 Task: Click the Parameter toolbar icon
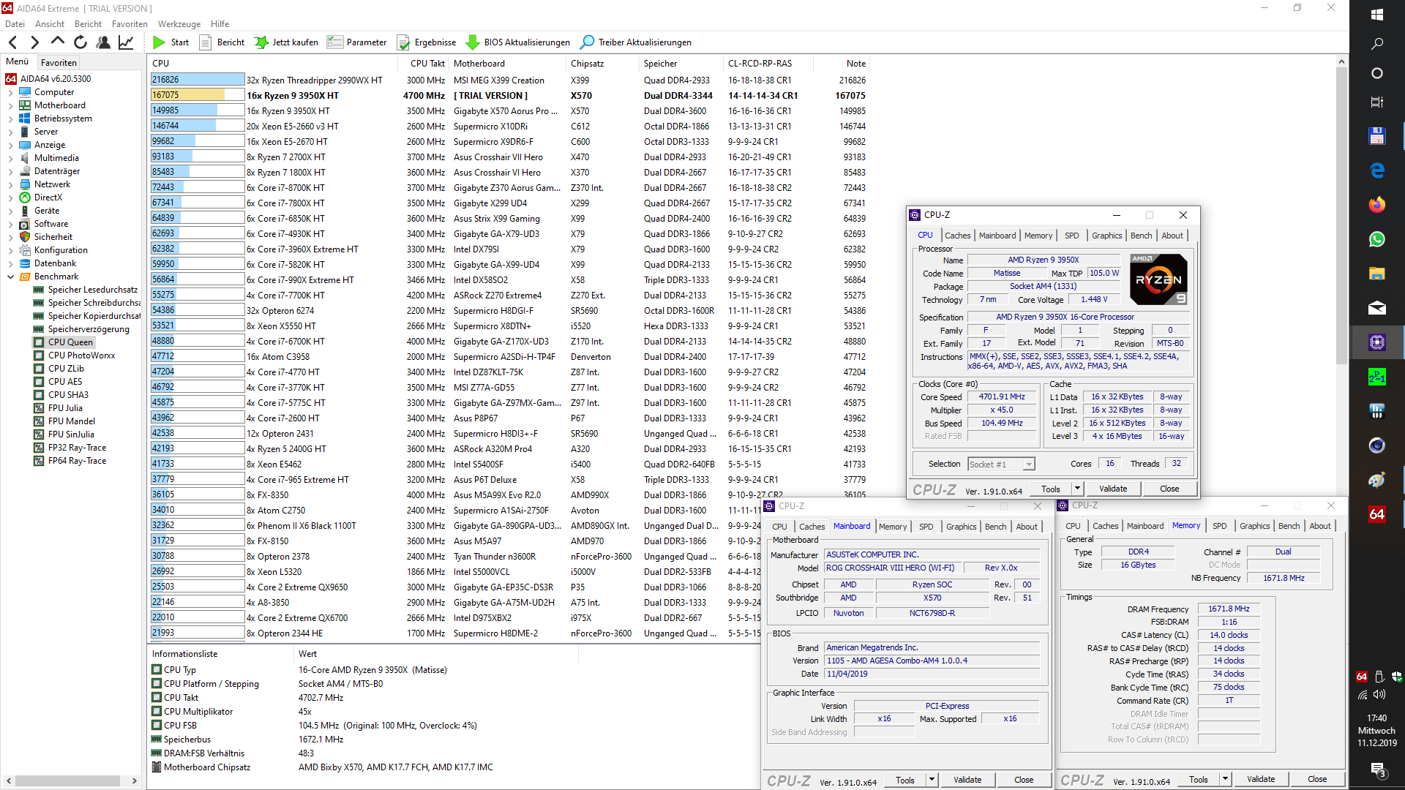(x=335, y=42)
